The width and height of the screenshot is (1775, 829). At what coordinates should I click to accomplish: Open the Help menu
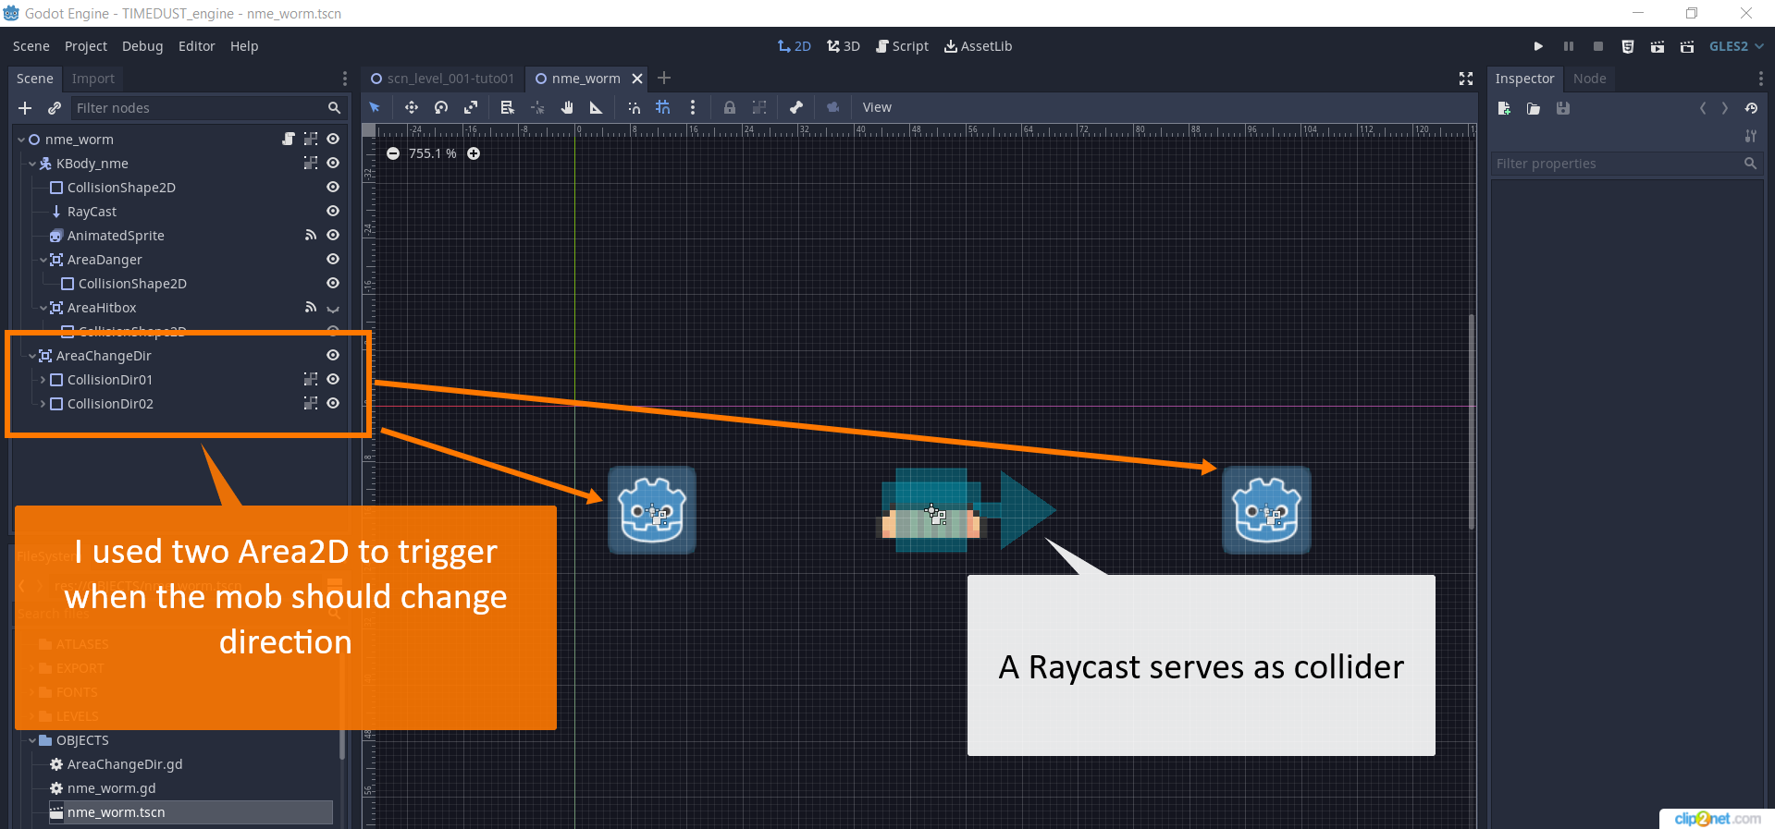(244, 46)
